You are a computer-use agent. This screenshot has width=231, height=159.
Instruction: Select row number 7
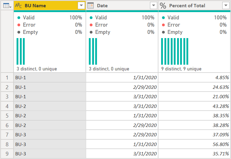coord(7,135)
